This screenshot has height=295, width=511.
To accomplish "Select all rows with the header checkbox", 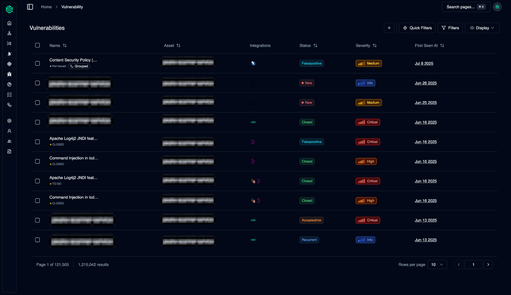I will click(x=37, y=45).
